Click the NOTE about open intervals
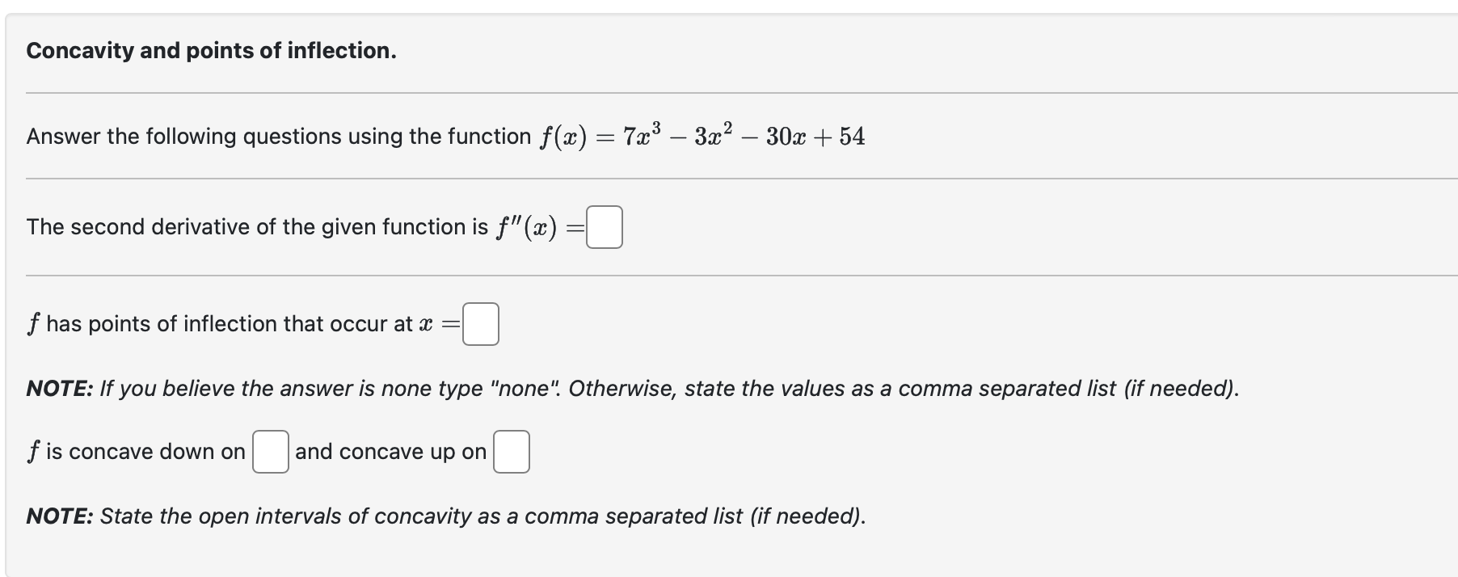 pyautogui.click(x=445, y=515)
